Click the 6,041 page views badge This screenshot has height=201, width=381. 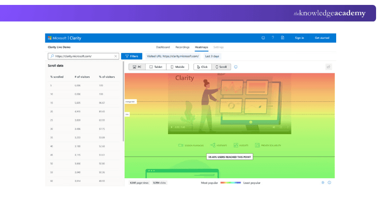pos(139,183)
